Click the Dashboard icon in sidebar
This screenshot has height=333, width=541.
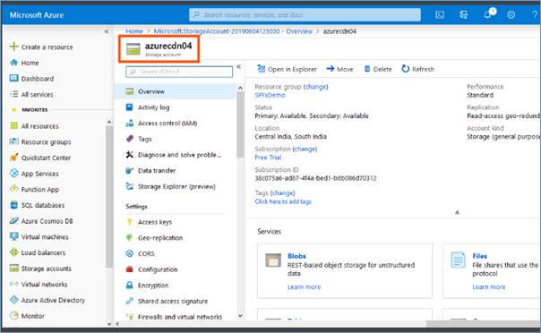[13, 78]
